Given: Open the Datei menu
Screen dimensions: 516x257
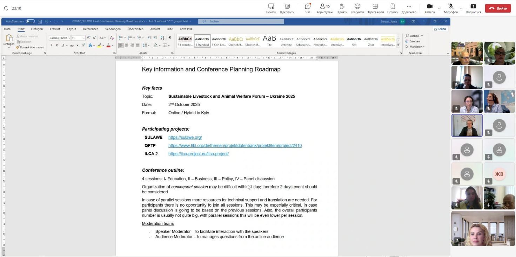Looking at the screenshot, I should pos(7,29).
